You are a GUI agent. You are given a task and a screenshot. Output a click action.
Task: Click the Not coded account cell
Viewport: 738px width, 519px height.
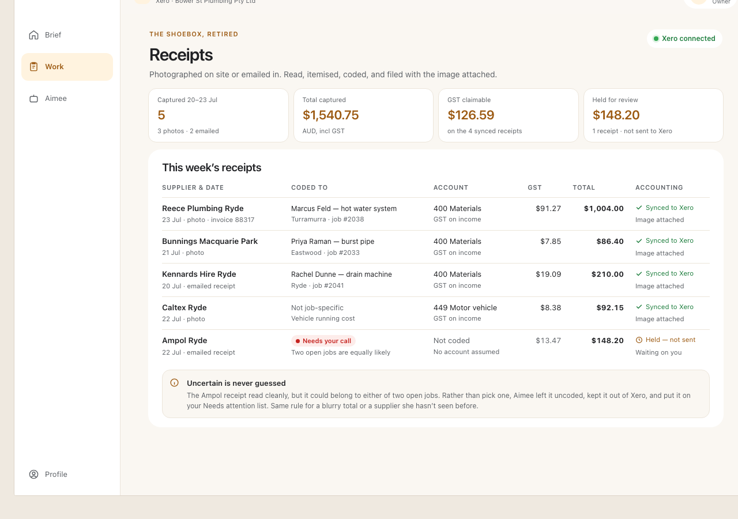tap(451, 340)
